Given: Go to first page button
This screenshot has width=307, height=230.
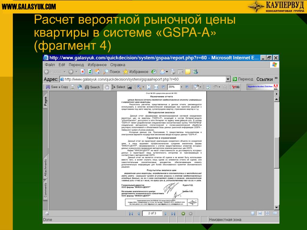Looking at the screenshot, I should coord(131,214).
